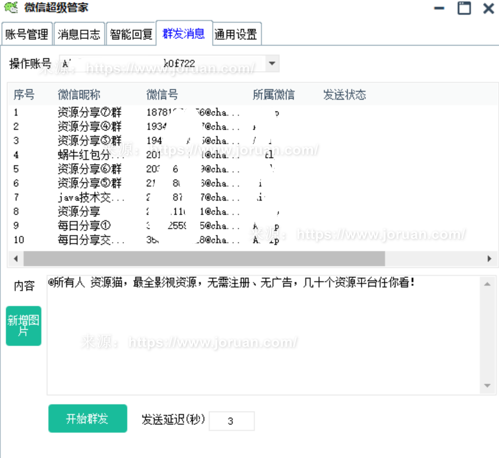Click the 发送延迟(秒) input field
The height and width of the screenshot is (458, 499).
231,421
